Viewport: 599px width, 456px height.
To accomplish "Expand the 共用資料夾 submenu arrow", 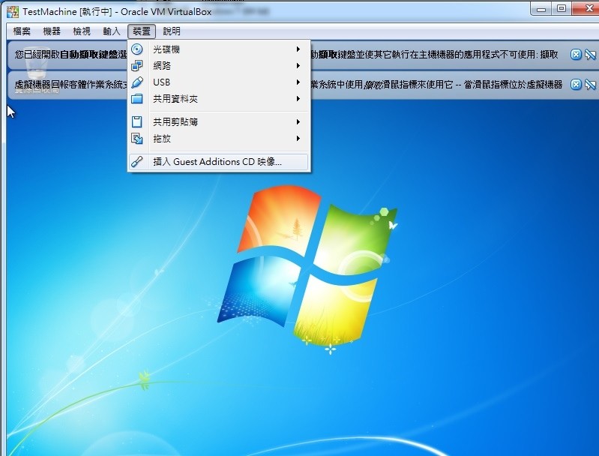I will tap(298, 99).
